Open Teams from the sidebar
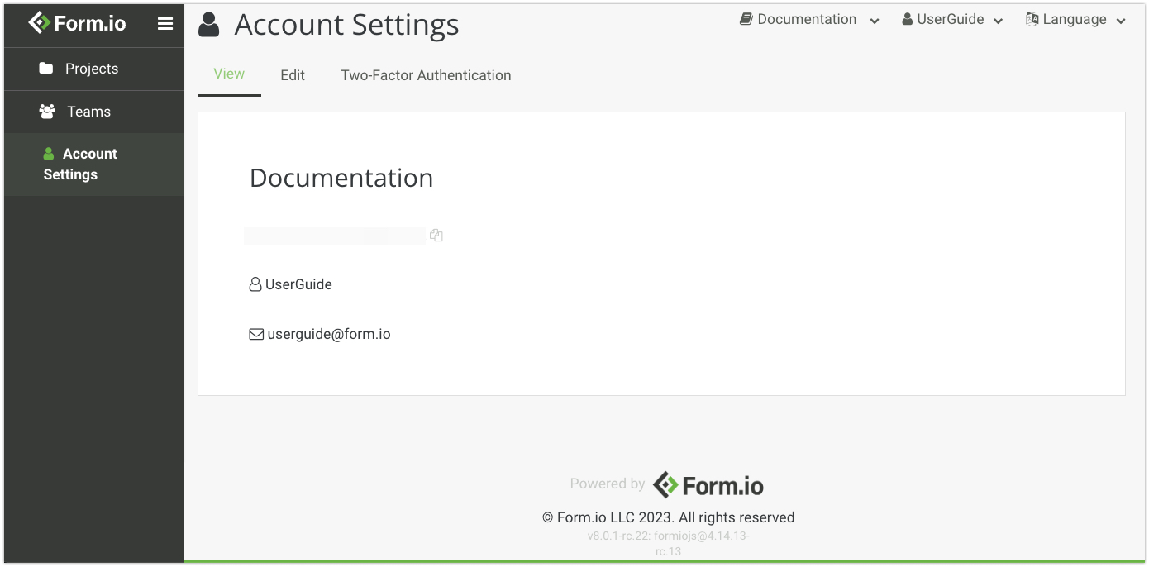The width and height of the screenshot is (1149, 567). point(88,112)
